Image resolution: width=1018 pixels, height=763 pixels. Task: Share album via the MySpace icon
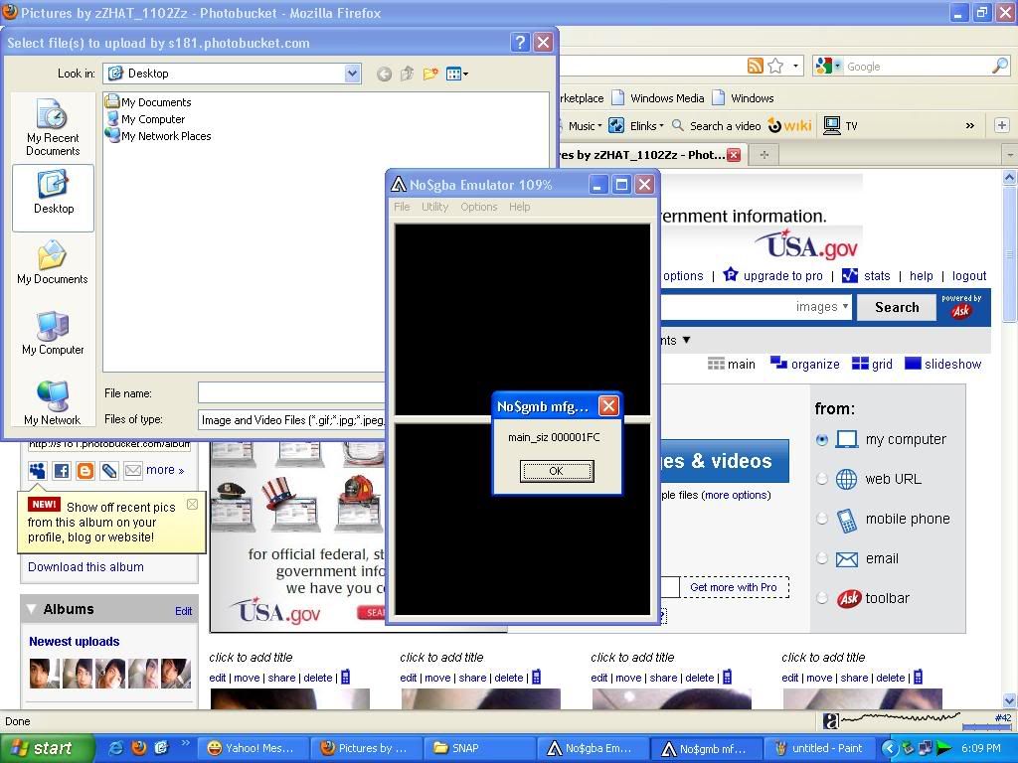point(37,470)
